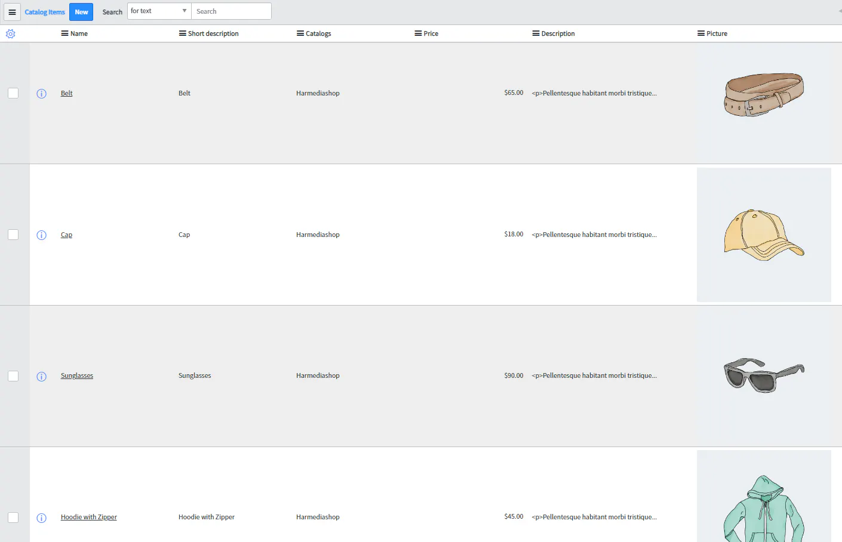Click the $90.00 price cell

(x=514, y=375)
